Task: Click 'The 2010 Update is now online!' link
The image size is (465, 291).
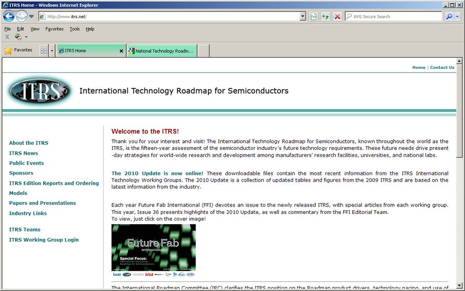Action: pos(157,173)
